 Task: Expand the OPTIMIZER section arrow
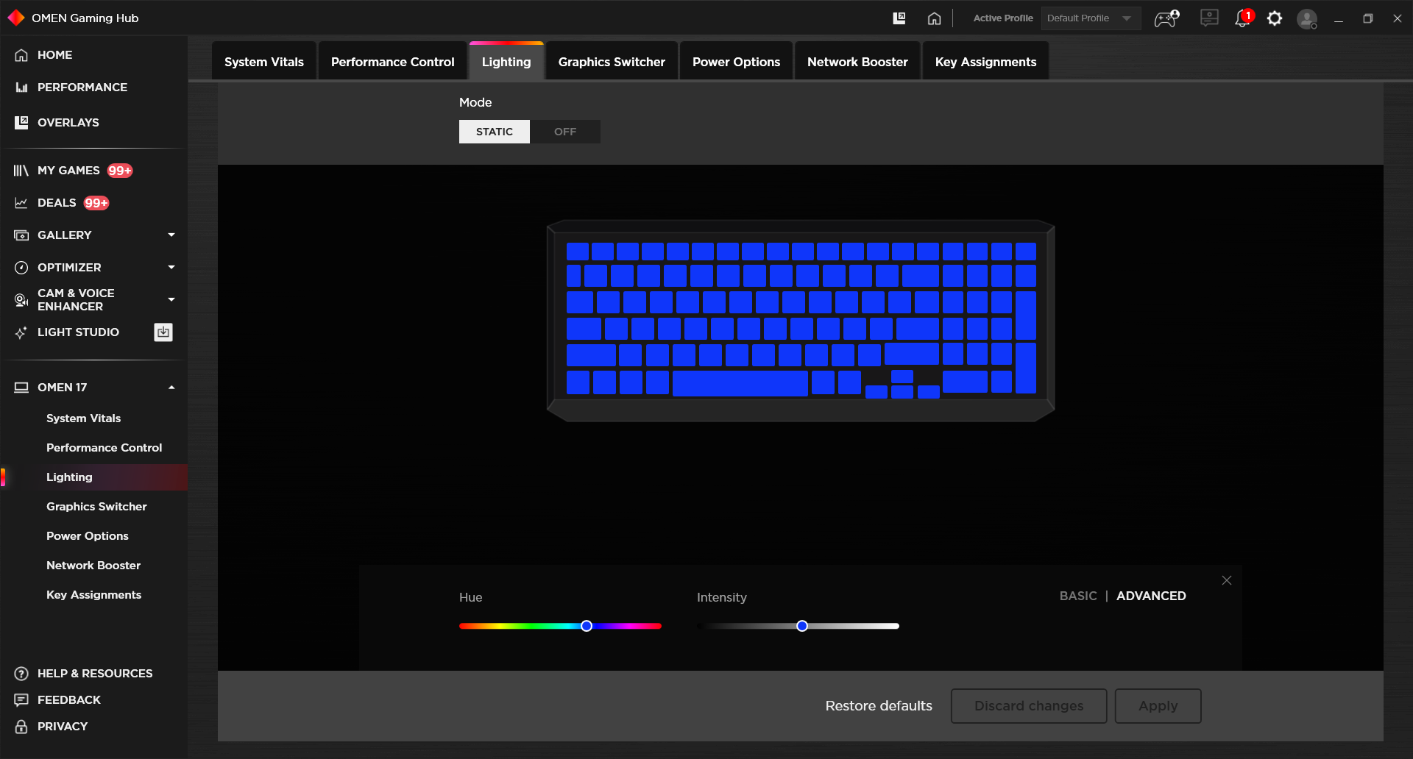(171, 268)
